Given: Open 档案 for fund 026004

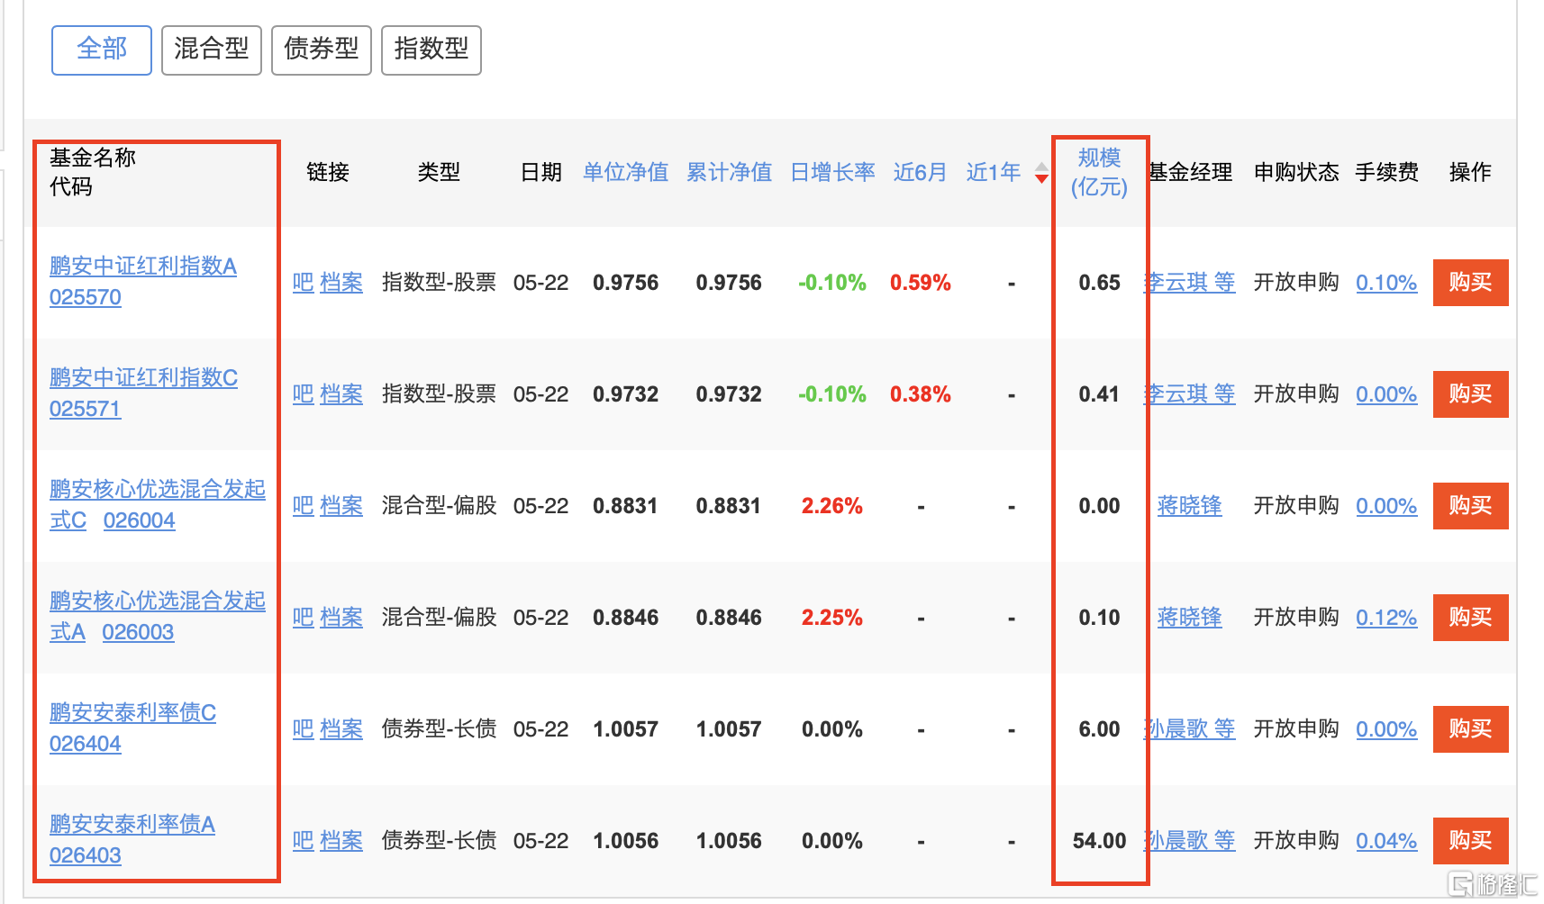Looking at the screenshot, I should (x=341, y=506).
